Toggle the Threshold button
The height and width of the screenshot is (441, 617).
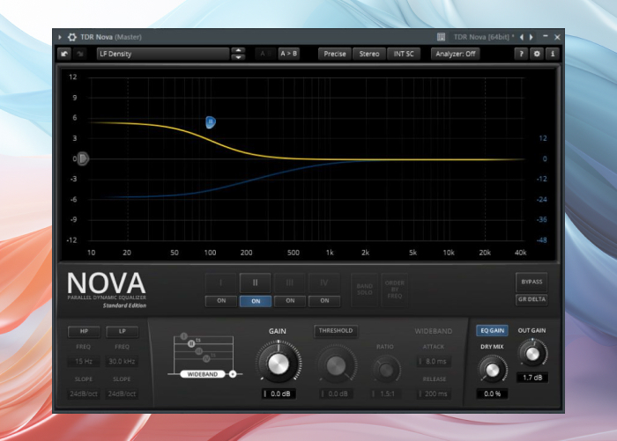(x=336, y=331)
